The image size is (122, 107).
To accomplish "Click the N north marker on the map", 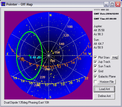I will [50, 15].
